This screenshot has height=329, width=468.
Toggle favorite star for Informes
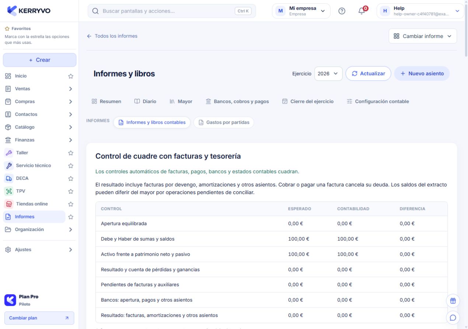click(x=71, y=217)
